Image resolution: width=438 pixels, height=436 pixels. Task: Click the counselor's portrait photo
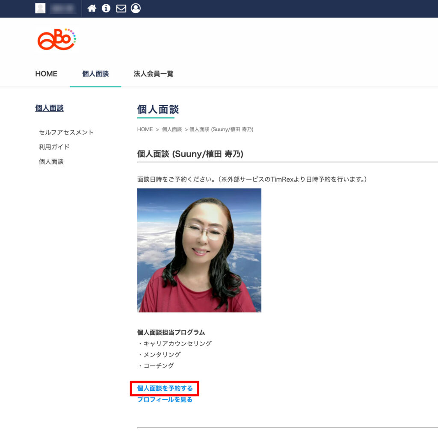(x=199, y=250)
